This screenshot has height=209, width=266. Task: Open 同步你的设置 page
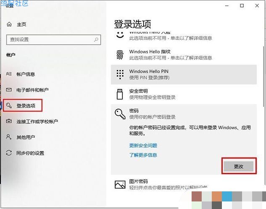[x=30, y=153]
